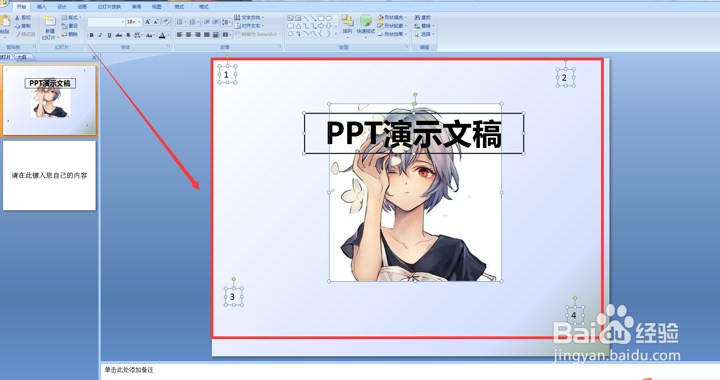
Task: Open the Align Text (对齐文本) dropdown
Action: coord(249,26)
